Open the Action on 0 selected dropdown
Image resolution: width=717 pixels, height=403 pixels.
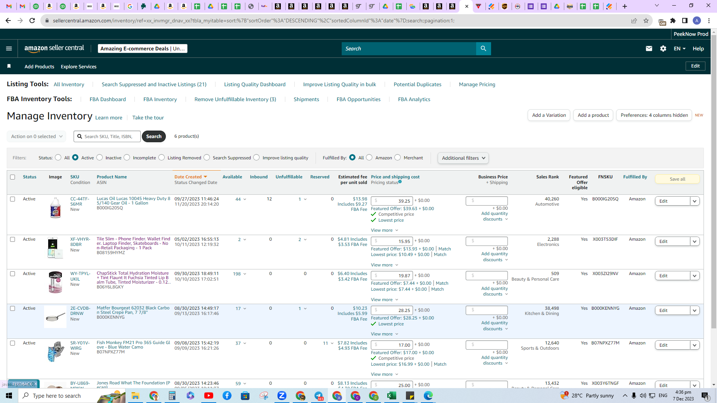click(x=37, y=136)
